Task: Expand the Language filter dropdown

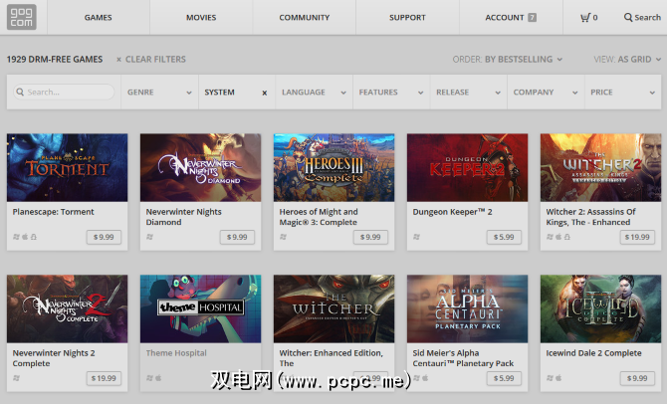Action: (x=314, y=93)
